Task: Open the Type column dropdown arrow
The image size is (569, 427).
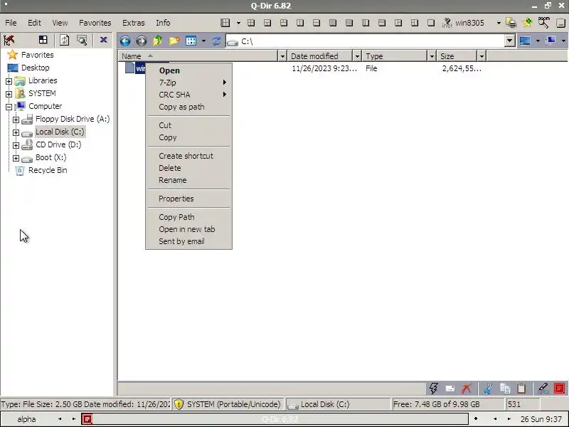Action: [x=432, y=56]
